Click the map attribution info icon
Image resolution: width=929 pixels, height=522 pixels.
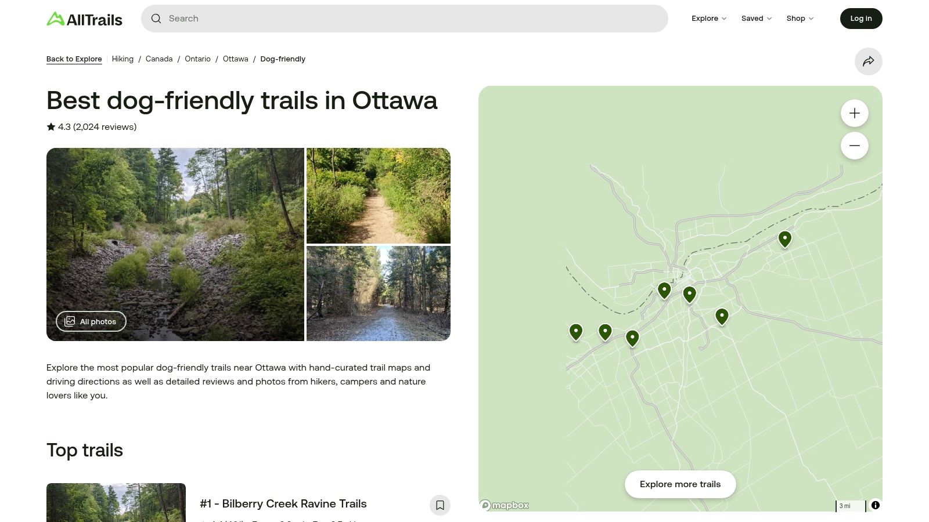tap(875, 505)
